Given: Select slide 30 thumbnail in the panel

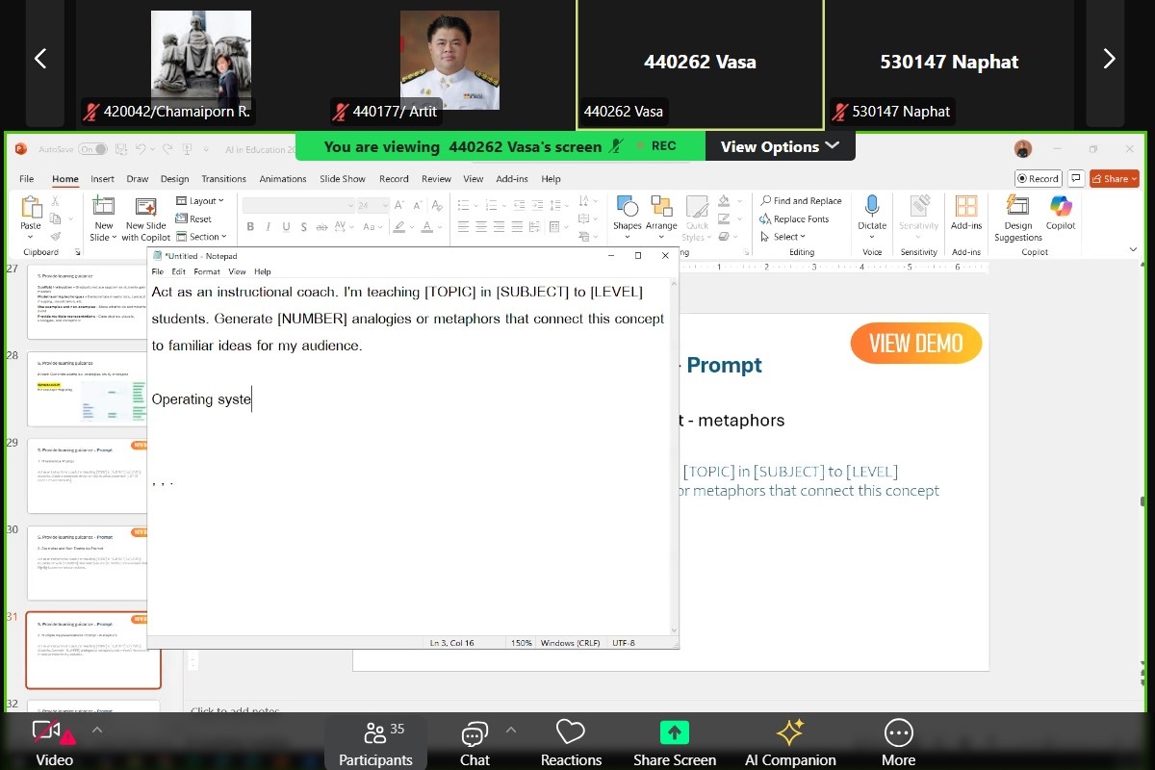Looking at the screenshot, I should tap(93, 563).
